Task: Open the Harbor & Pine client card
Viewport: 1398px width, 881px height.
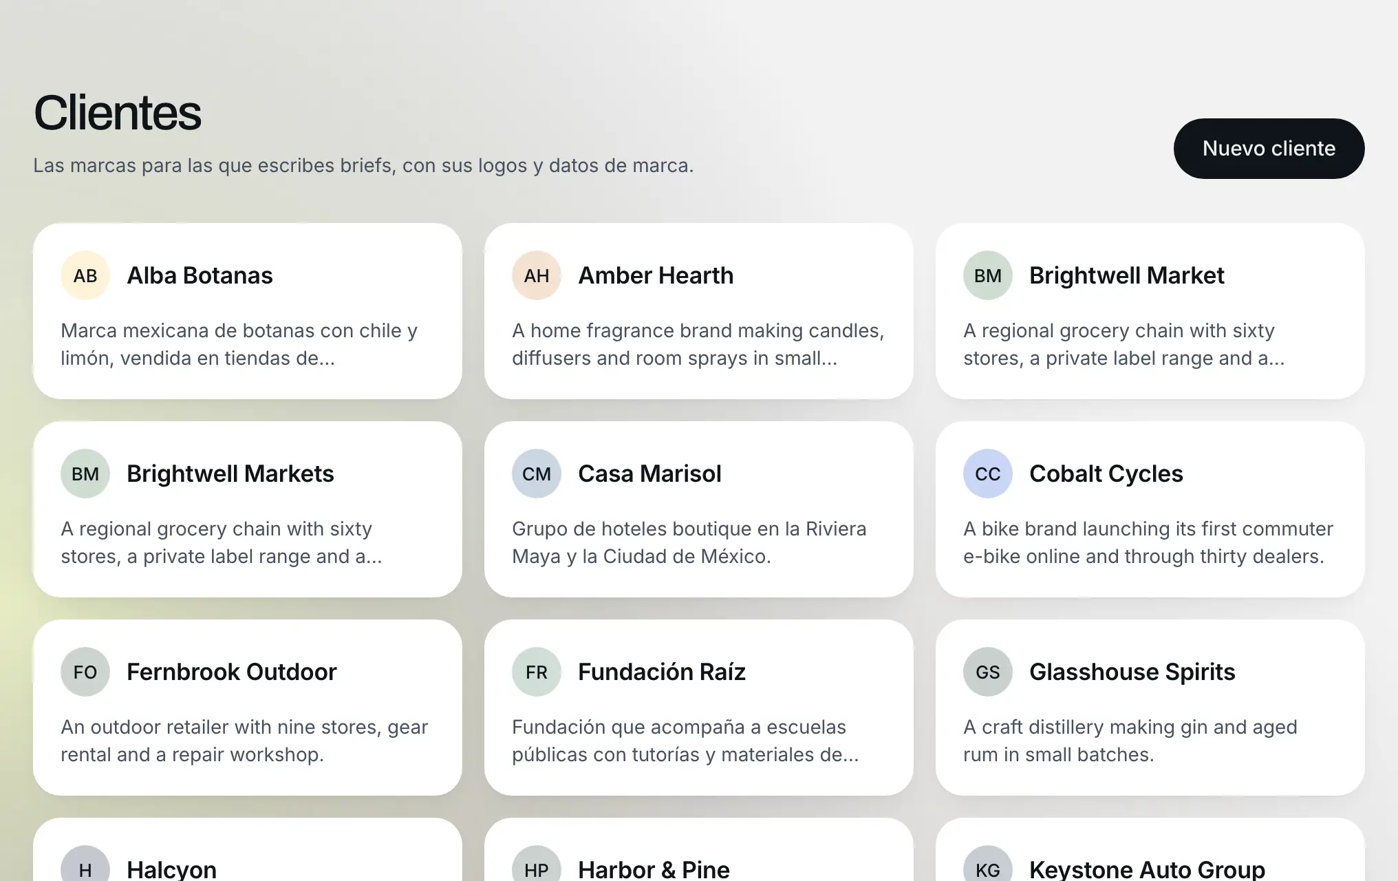Action: 699,849
